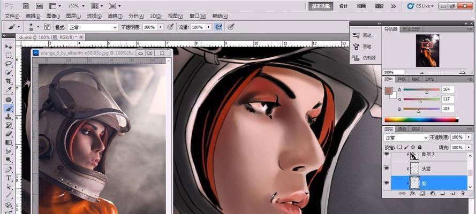476x214 pixels.
Task: Toggle lock transparent pixels
Action: [399, 147]
